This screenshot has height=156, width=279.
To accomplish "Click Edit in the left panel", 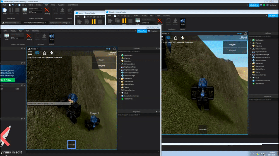I will tap(17, 89).
